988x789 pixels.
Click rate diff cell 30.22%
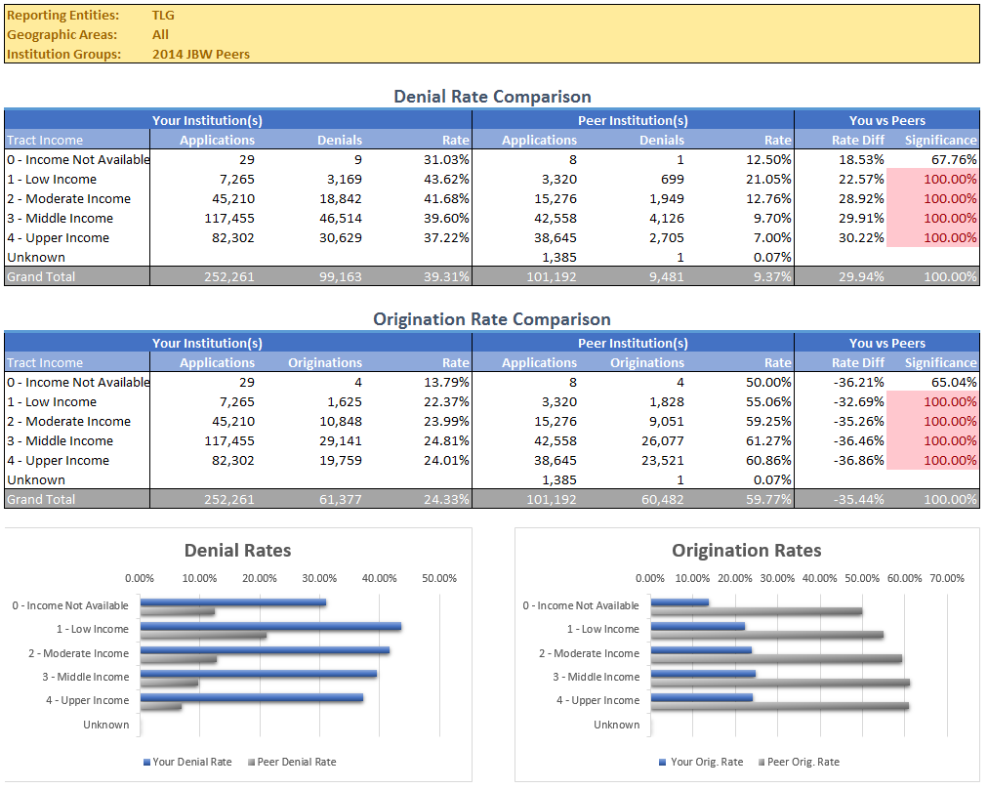click(861, 237)
